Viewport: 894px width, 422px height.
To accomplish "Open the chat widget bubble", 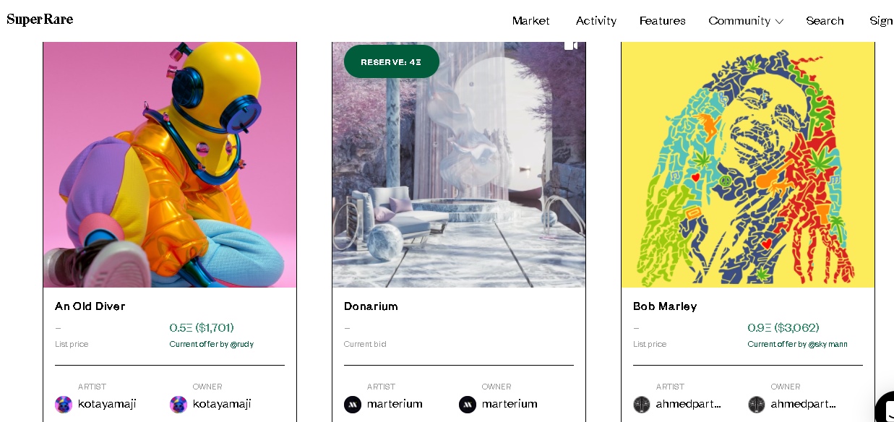I will point(886,408).
